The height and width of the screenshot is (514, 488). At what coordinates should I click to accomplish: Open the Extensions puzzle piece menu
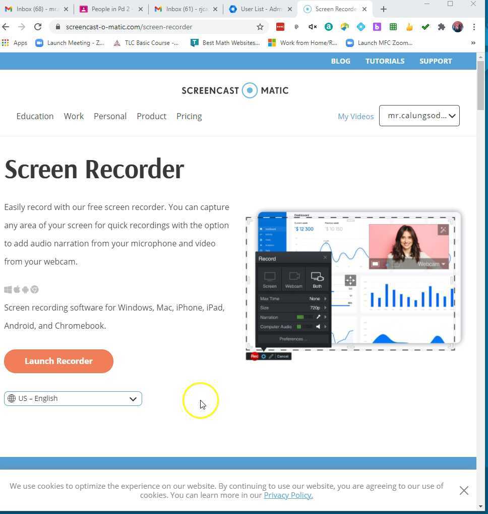click(442, 27)
